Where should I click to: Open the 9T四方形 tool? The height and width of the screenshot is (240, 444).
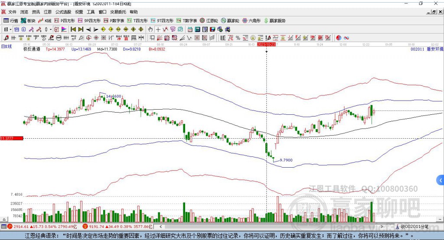[x=162, y=21]
